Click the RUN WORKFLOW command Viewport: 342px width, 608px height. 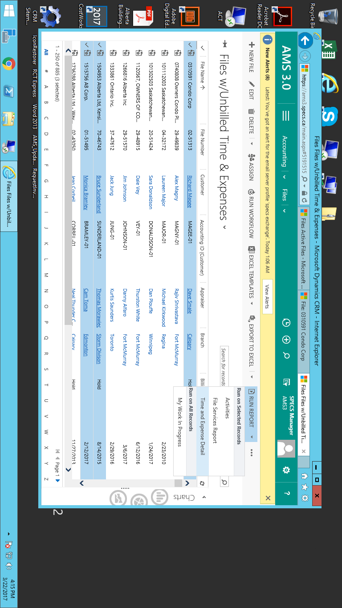pos(252,214)
